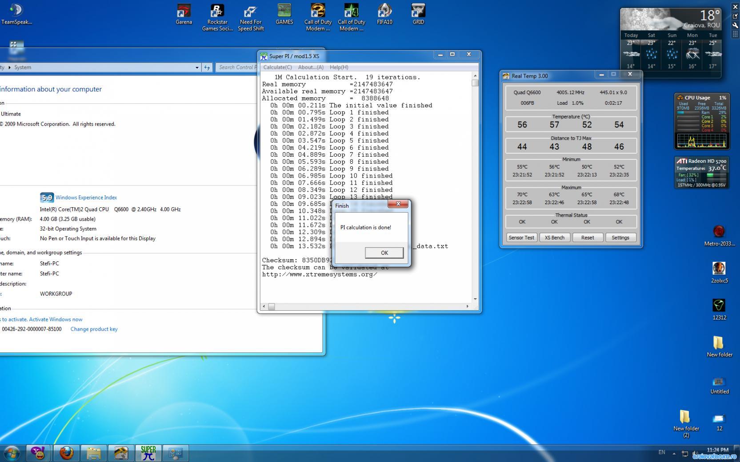Open weather gadget options wrench
Image resolution: width=740 pixels, height=462 pixels.
click(x=735, y=25)
